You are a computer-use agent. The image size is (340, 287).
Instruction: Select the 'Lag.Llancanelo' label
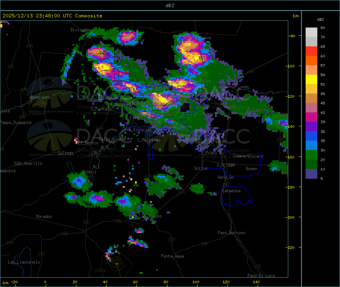[x=24, y=262]
